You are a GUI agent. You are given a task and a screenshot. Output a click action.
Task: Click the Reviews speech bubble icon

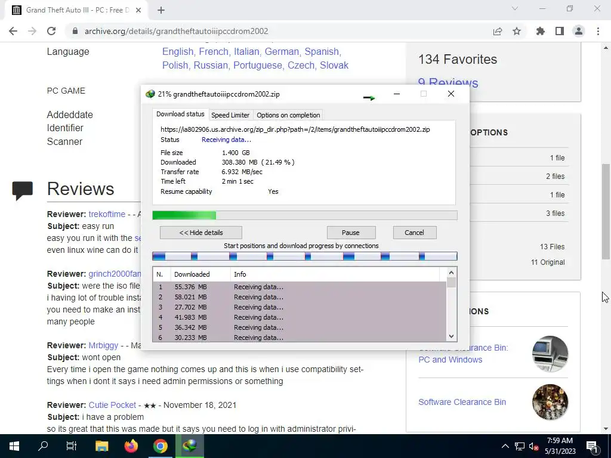tap(22, 190)
